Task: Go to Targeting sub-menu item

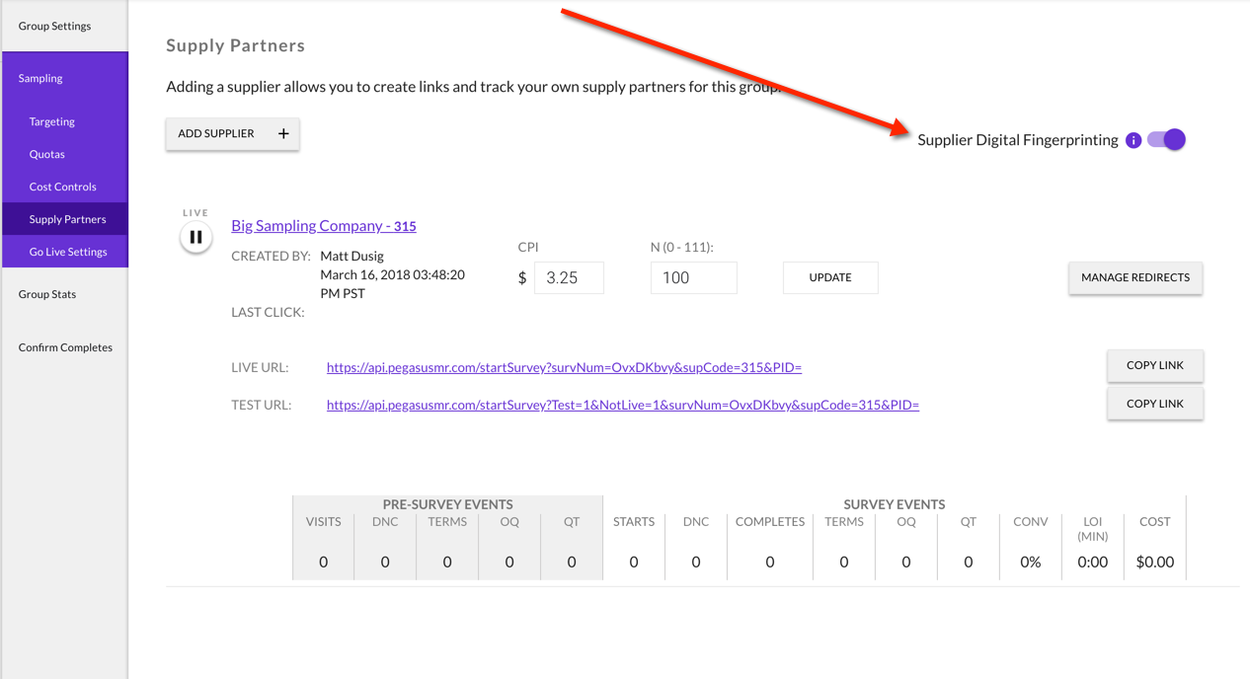Action: pyautogui.click(x=51, y=121)
